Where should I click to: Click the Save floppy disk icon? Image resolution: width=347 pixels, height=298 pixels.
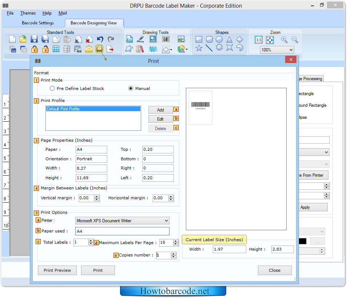coord(34,39)
